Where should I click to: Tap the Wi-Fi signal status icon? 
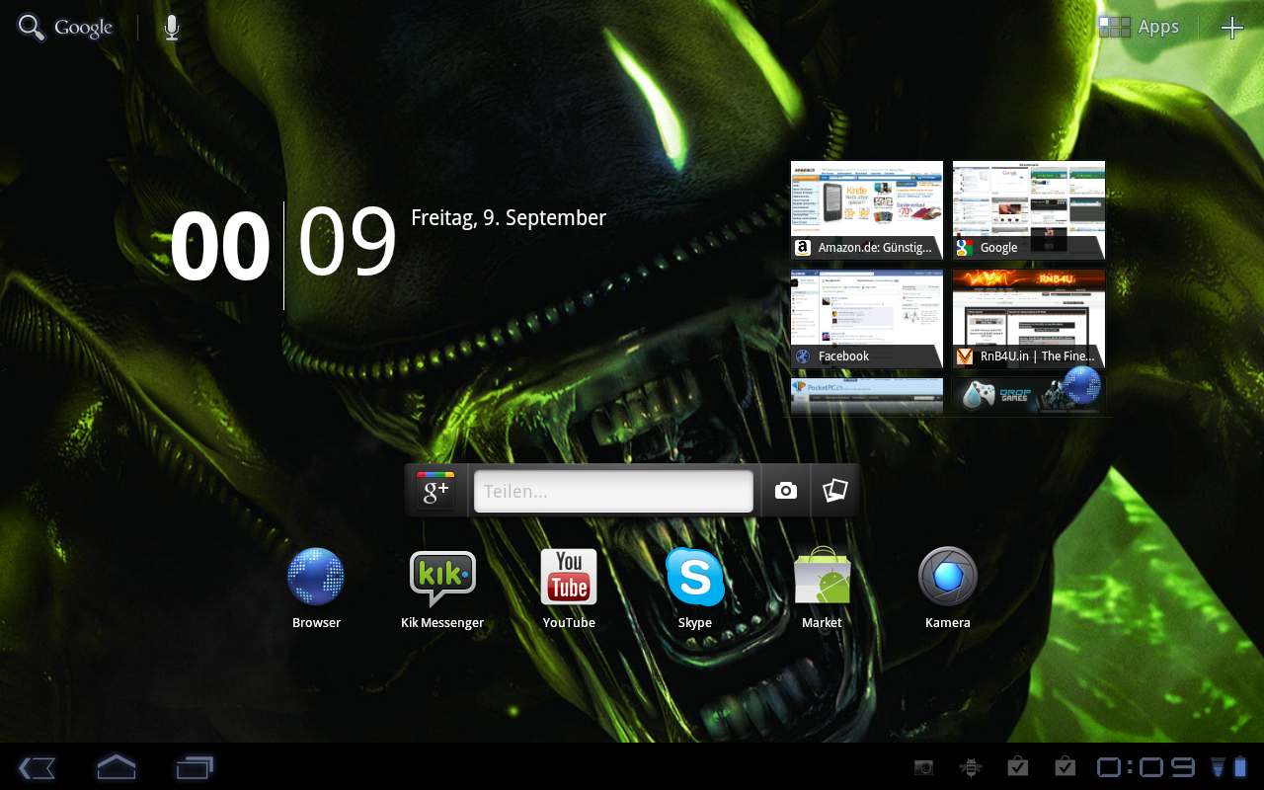(1217, 767)
